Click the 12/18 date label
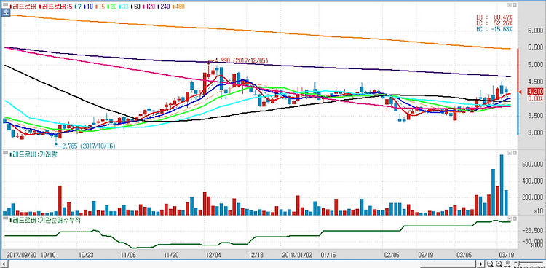Screen dimensions: 546x268 point(256,255)
